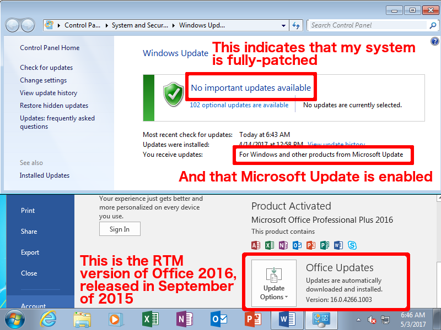Open the address bar history dropdown

[x=283, y=25]
